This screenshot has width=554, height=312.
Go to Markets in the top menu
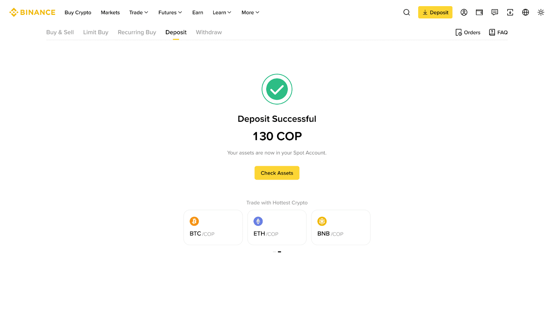pyautogui.click(x=110, y=12)
